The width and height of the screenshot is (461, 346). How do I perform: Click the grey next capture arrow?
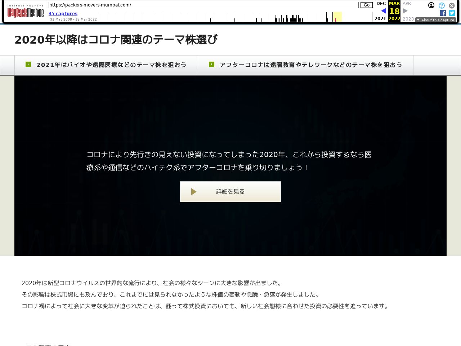405,11
